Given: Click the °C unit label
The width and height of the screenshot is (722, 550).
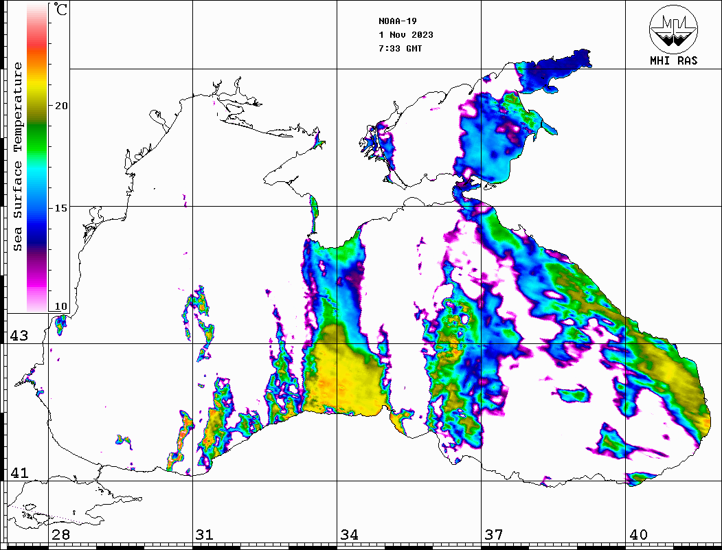Looking at the screenshot, I should pos(60,9).
